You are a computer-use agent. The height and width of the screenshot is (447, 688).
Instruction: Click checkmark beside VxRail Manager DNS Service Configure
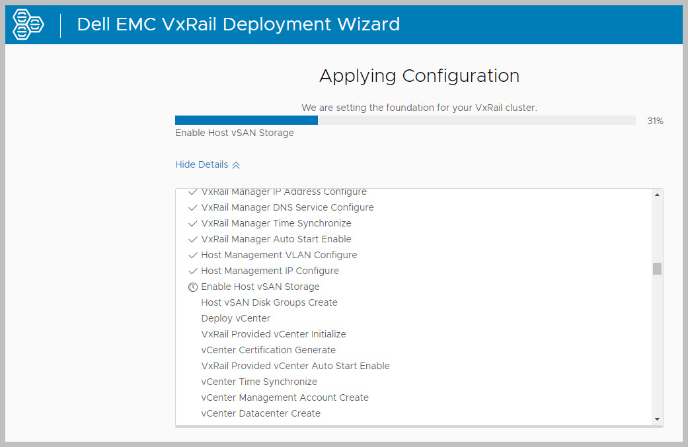192,207
